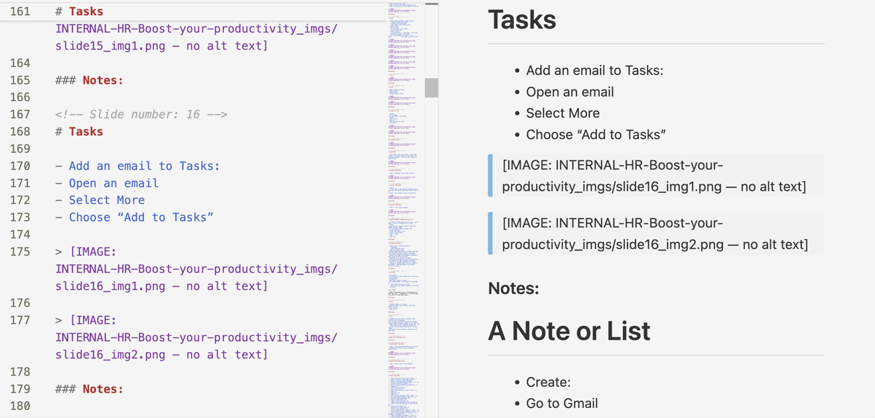The image size is (875, 418).
Task: Click slide16_img1.png text in editor
Action: [110, 286]
